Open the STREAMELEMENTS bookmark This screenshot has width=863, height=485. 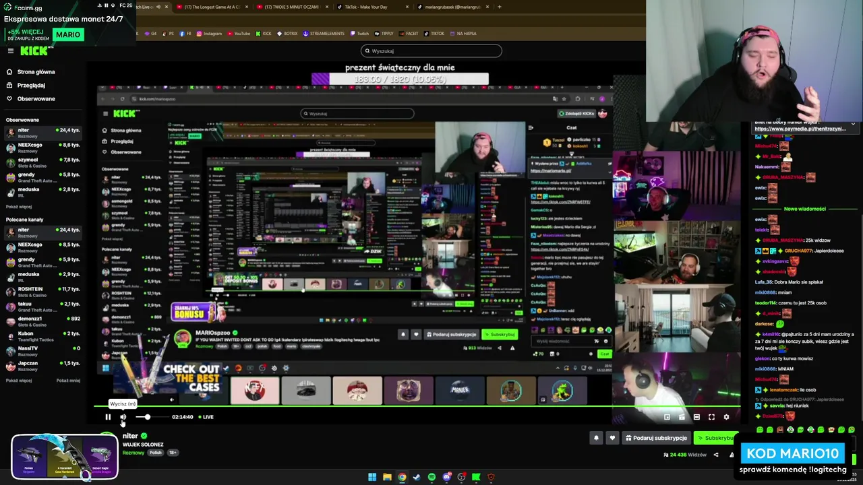click(x=324, y=33)
